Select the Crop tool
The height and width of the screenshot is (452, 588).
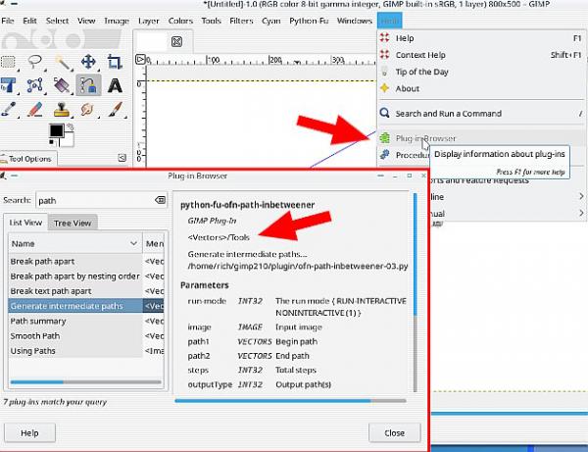(115, 63)
